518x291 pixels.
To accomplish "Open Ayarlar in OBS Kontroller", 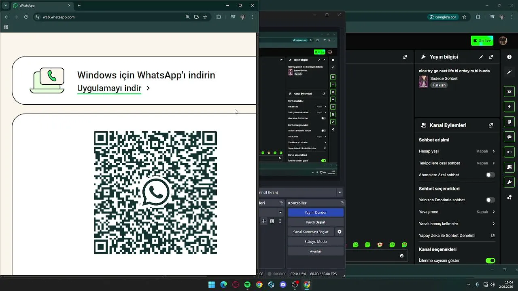I will (x=316, y=251).
